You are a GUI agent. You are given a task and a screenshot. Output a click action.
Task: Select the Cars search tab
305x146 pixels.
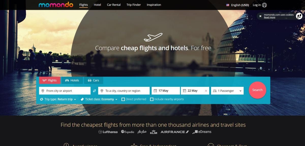(93, 80)
